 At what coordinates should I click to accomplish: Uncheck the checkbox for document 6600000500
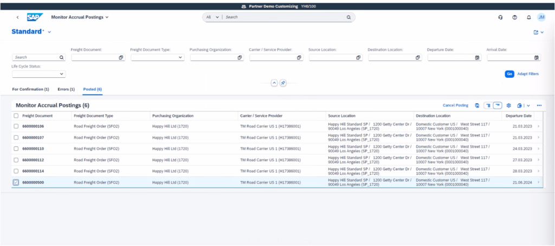click(x=16, y=182)
